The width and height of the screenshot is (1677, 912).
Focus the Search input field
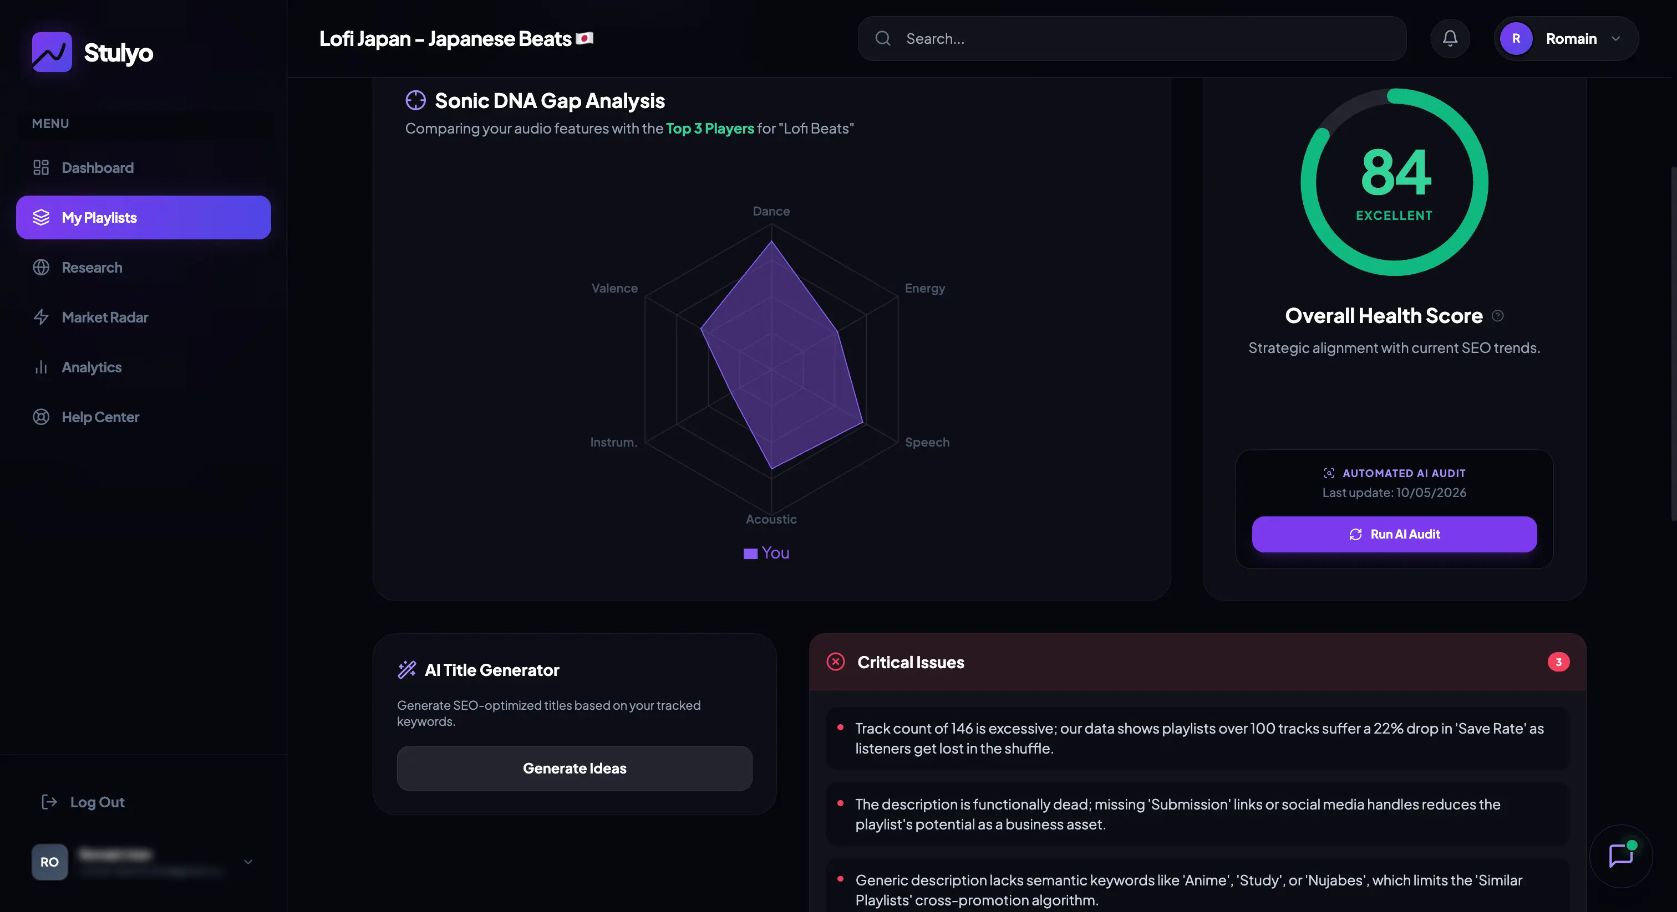[x=1131, y=38]
